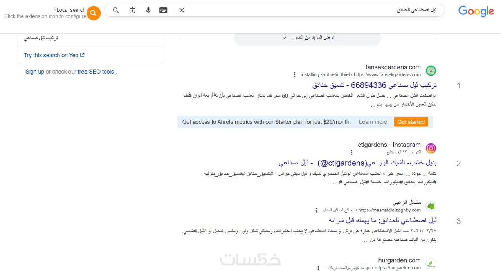Start voice search with microphone icon
The image size is (501, 271).
point(148,10)
